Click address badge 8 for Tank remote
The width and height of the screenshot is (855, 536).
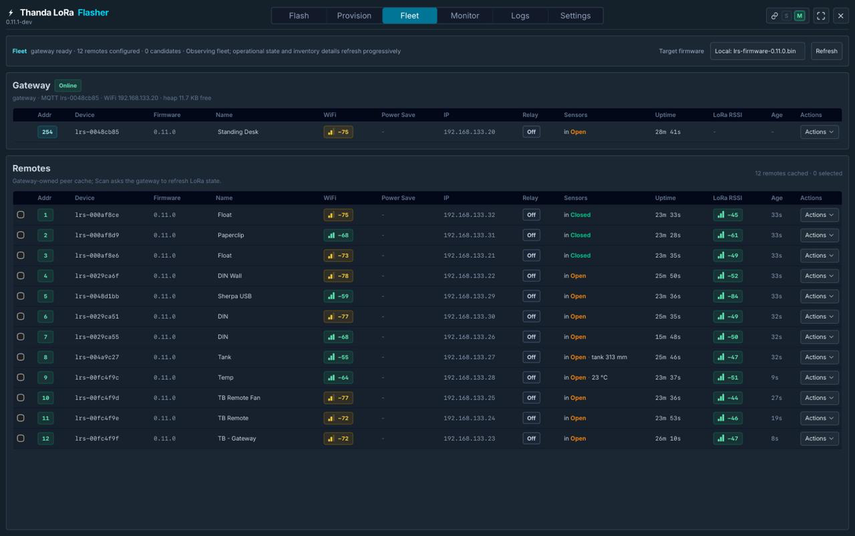45,357
